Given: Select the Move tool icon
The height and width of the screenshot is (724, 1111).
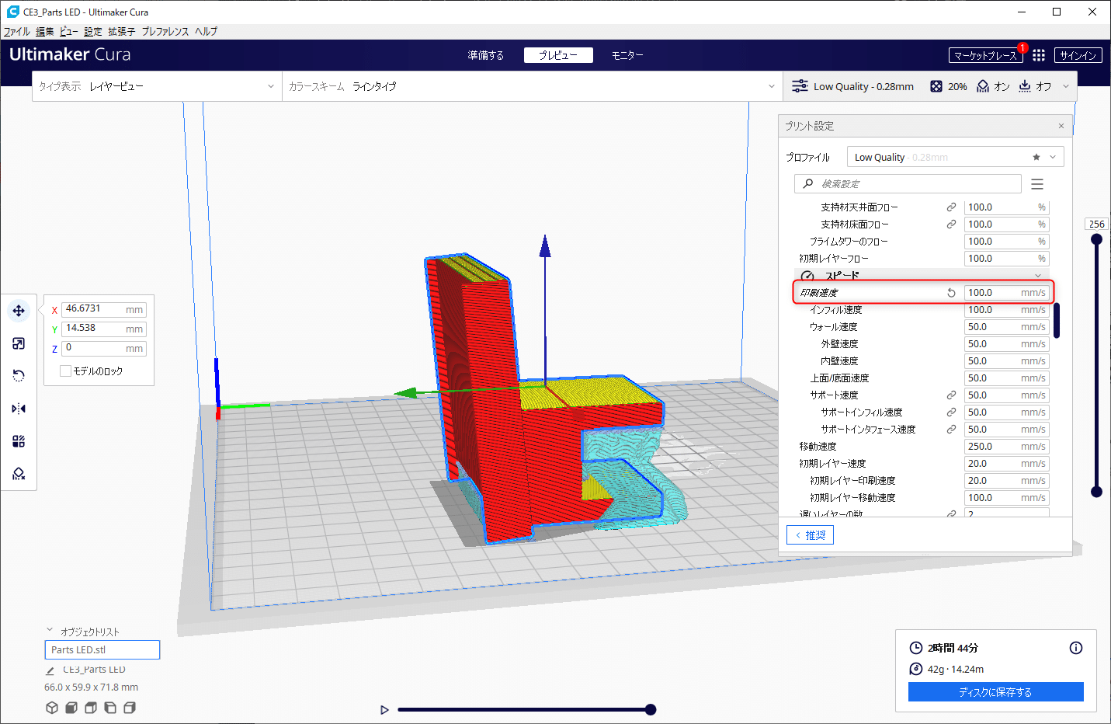Looking at the screenshot, I should point(19,311).
